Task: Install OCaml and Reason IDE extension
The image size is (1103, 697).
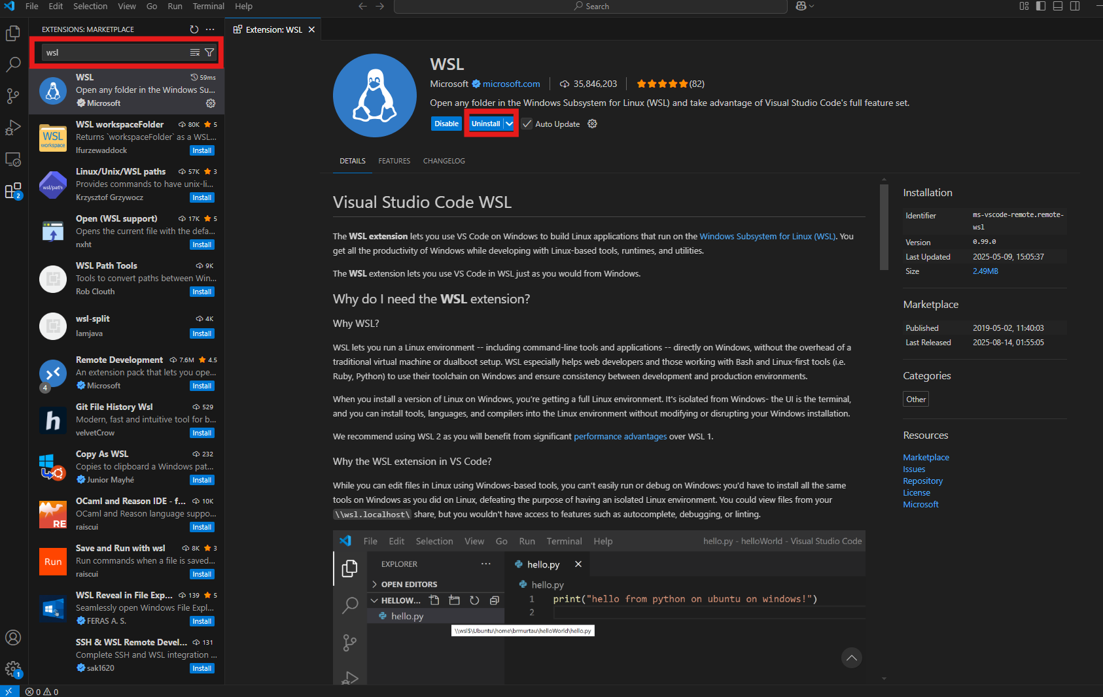Action: point(202,527)
